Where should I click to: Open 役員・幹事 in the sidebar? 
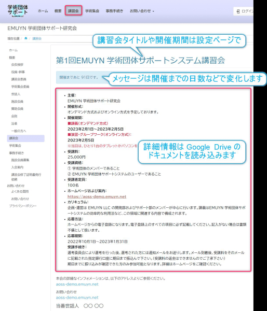click(18, 72)
